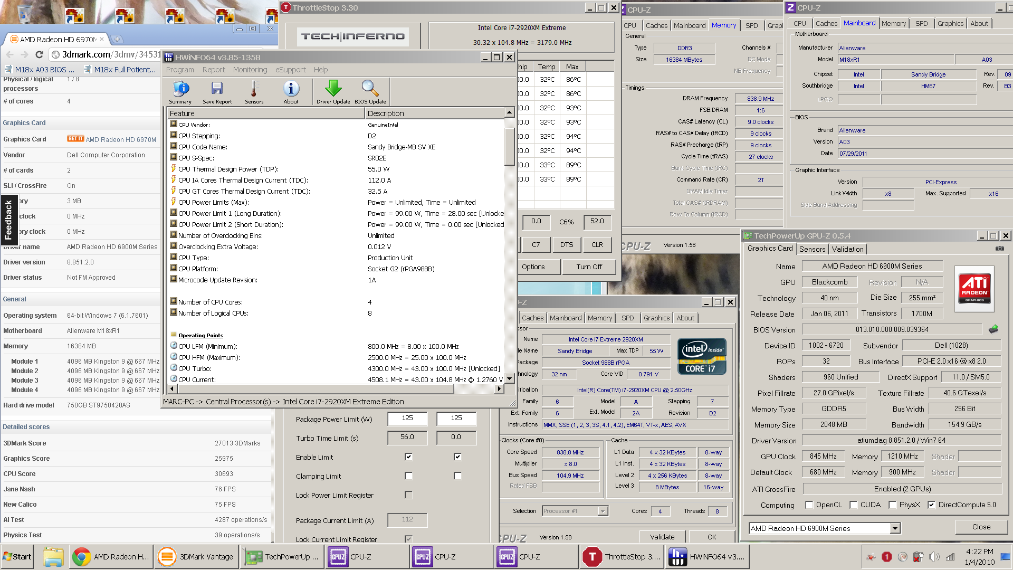Click Validate in the CPU-Z window
1013x570 pixels.
click(662, 537)
